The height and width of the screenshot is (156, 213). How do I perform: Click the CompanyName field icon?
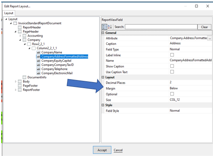tap(39, 52)
